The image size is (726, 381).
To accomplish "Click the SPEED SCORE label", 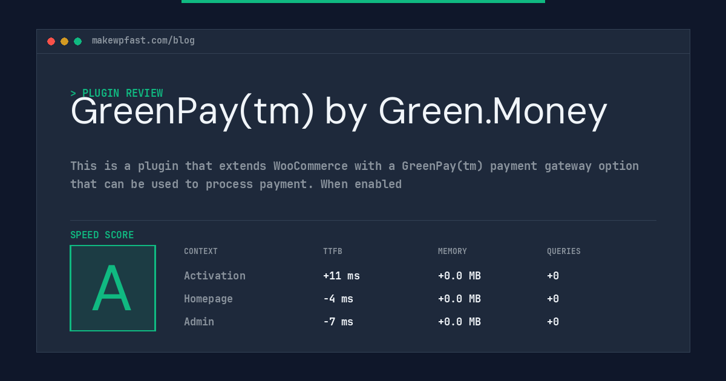I will (x=102, y=235).
